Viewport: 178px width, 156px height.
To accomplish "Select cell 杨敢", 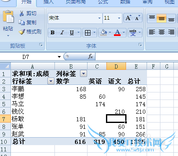I will tap(33, 119).
